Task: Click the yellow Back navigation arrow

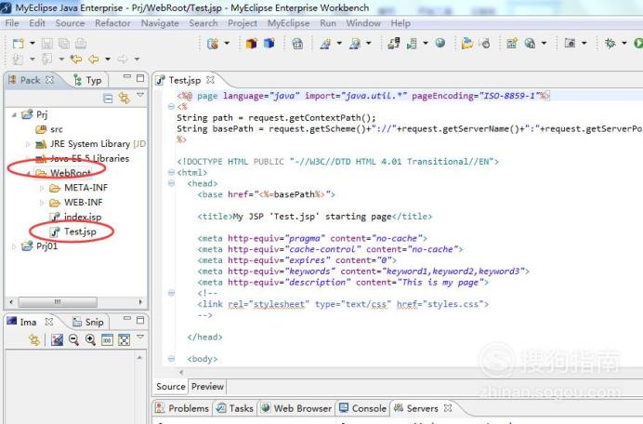Action: (x=94, y=60)
